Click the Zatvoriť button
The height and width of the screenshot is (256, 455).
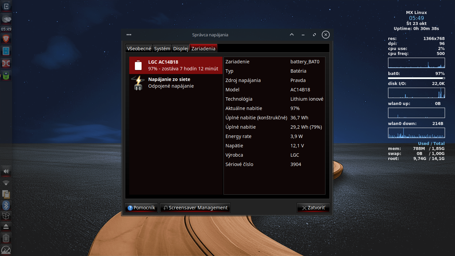[x=313, y=208]
